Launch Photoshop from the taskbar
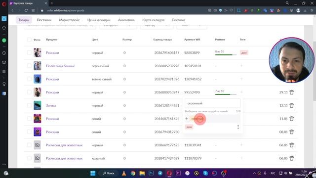Image resolution: width=316 pixels, height=178 pixels. point(151,173)
